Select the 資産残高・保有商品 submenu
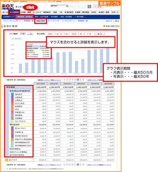 click(25, 17)
